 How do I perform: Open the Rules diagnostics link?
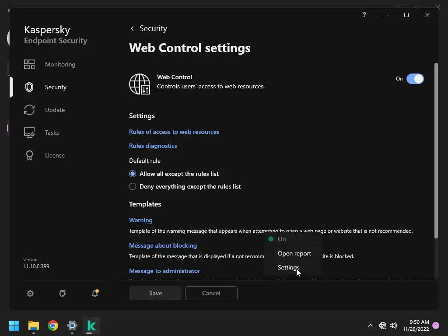[x=153, y=146]
